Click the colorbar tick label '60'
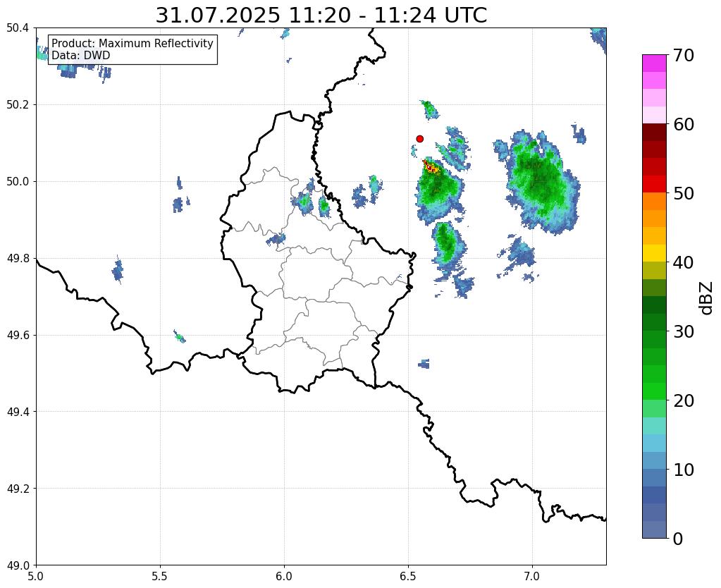Image resolution: width=721 pixels, height=588 pixels. (x=684, y=124)
